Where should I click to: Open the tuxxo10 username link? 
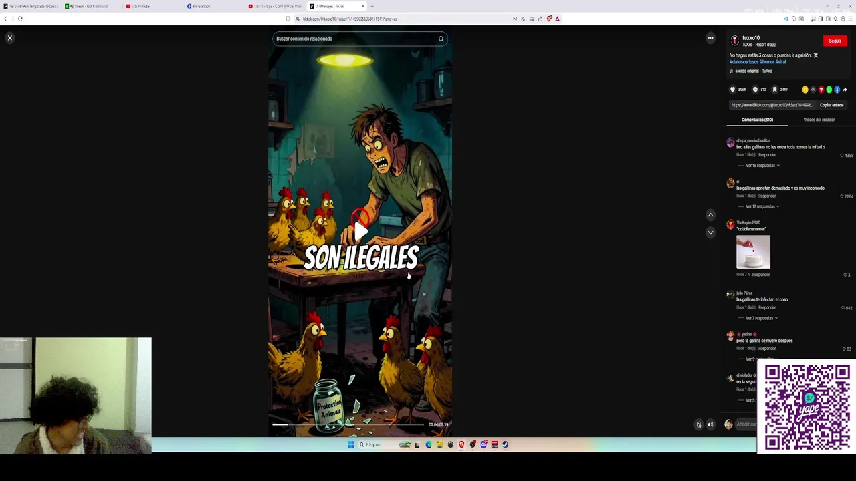751,38
